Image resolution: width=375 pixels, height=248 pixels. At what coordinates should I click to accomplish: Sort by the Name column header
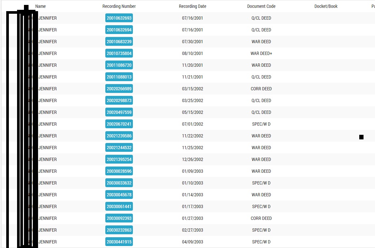click(40, 6)
